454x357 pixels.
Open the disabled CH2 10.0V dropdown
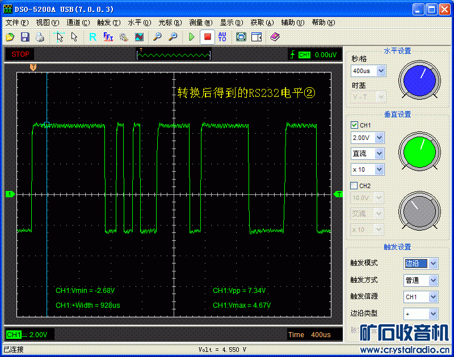point(379,198)
